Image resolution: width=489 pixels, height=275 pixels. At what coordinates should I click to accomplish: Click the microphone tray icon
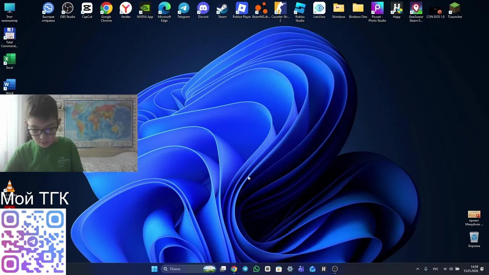(426, 269)
